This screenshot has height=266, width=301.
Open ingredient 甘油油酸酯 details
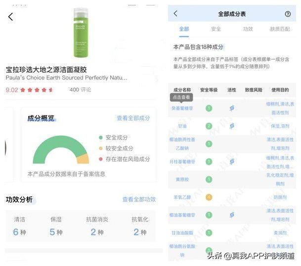pos(182,233)
